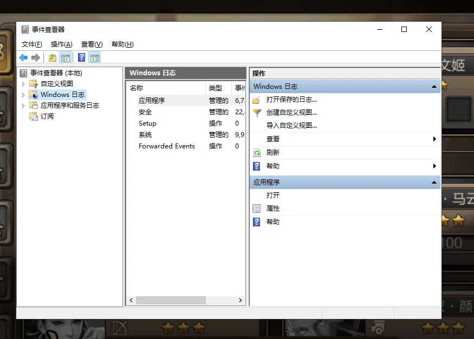Collapse the Windows 日志 actions section

(x=434, y=87)
